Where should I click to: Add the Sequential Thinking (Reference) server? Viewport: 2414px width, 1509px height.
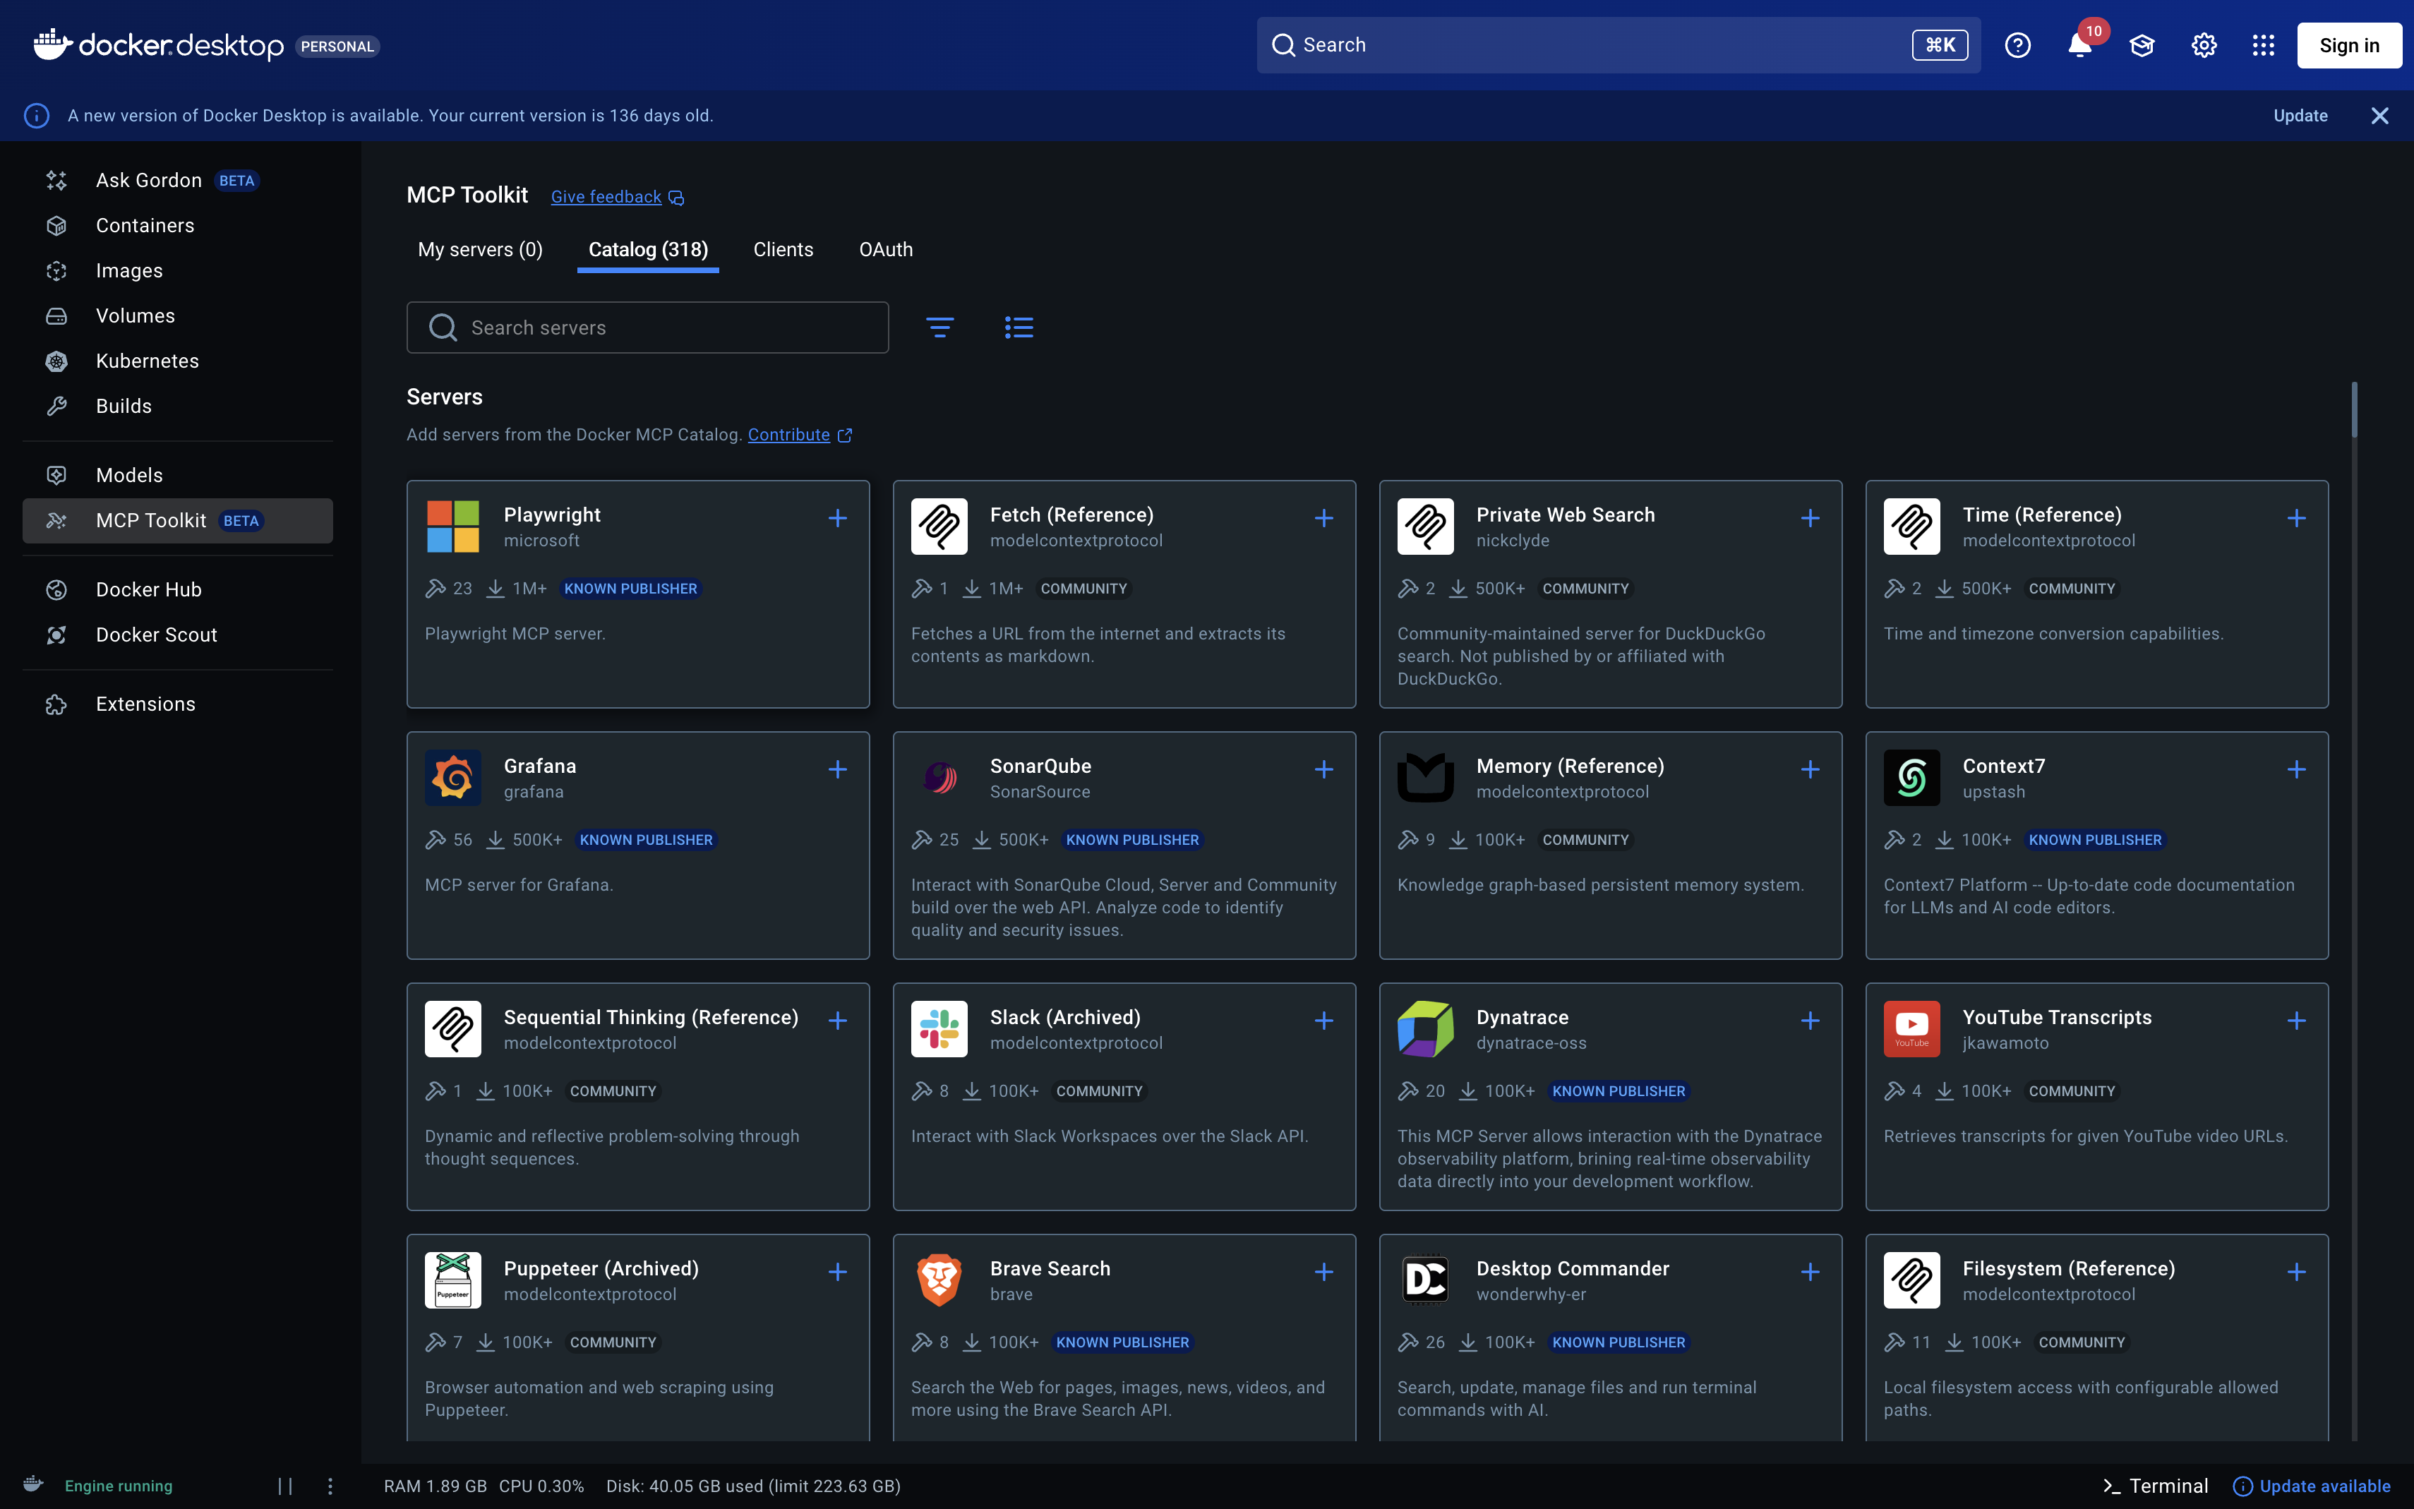(837, 1021)
